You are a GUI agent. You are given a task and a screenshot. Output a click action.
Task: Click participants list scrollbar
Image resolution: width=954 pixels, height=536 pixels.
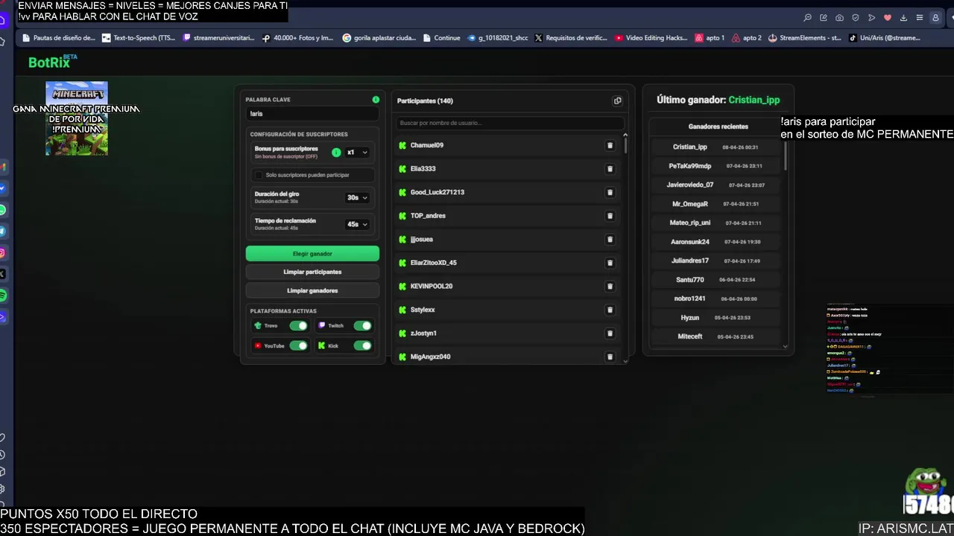pos(625,145)
